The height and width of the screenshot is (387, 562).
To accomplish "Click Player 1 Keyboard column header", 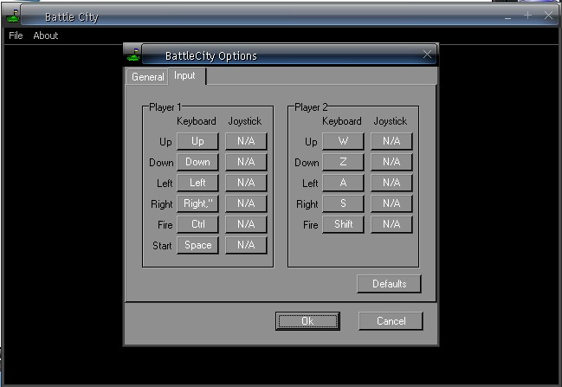I will click(197, 121).
